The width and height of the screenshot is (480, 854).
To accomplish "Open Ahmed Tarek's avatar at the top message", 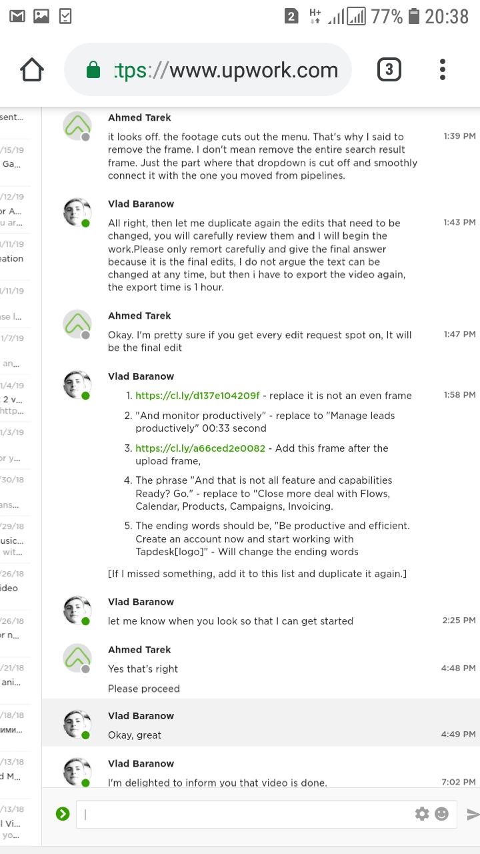I will (77, 125).
